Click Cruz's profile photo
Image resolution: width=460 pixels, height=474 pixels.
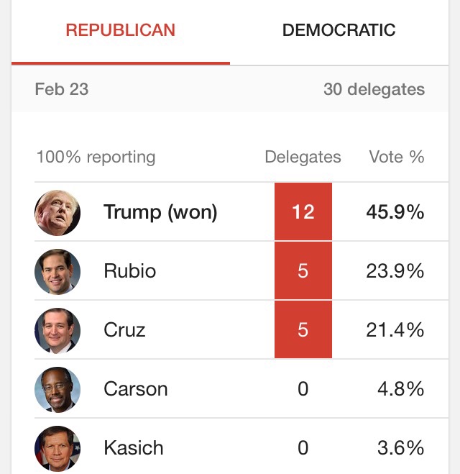click(x=57, y=330)
